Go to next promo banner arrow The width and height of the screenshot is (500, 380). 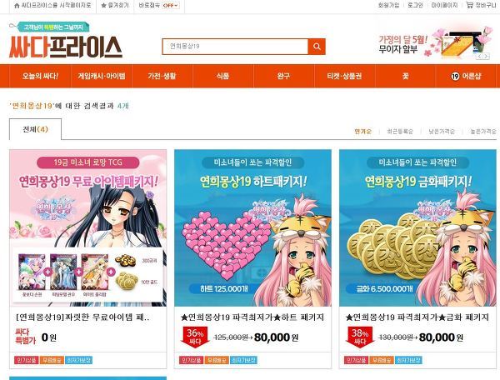click(x=487, y=56)
